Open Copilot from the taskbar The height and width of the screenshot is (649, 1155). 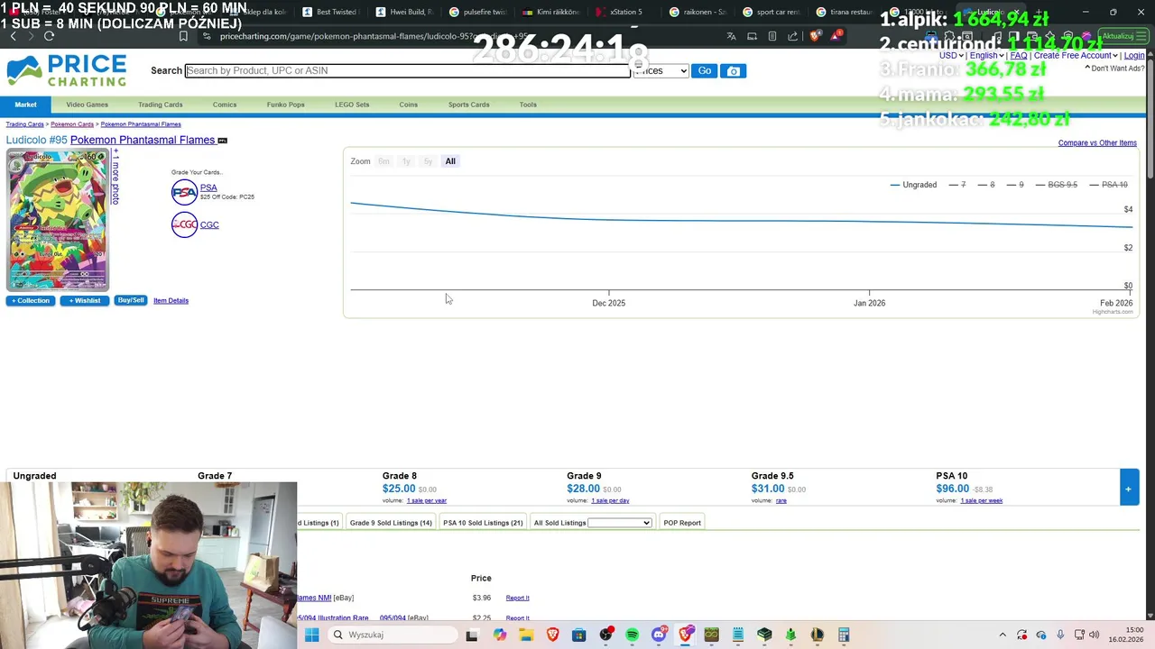[500, 635]
